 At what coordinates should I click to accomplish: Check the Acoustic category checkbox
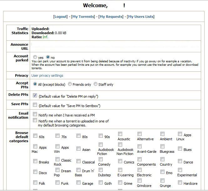click(120, 134)
